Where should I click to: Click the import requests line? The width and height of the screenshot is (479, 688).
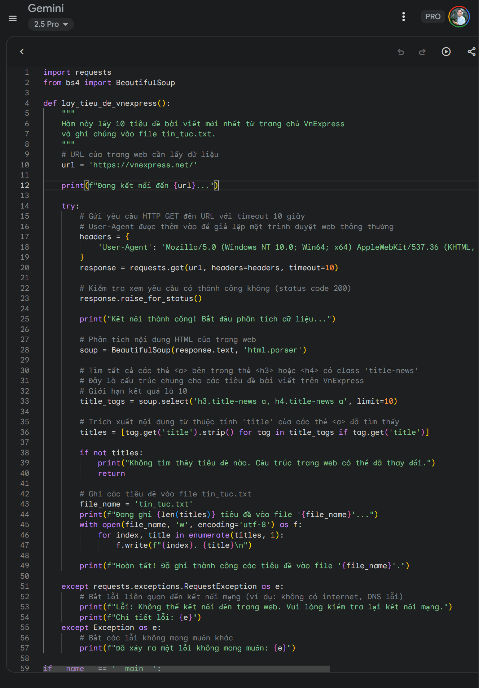pyautogui.click(x=77, y=72)
